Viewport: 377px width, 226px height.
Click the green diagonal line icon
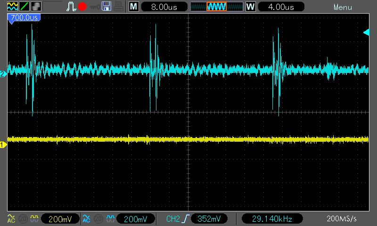click(x=23, y=7)
